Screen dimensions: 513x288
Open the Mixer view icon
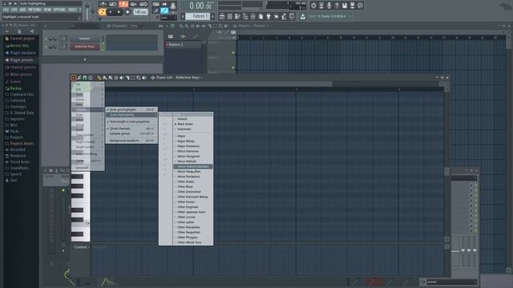point(253,16)
